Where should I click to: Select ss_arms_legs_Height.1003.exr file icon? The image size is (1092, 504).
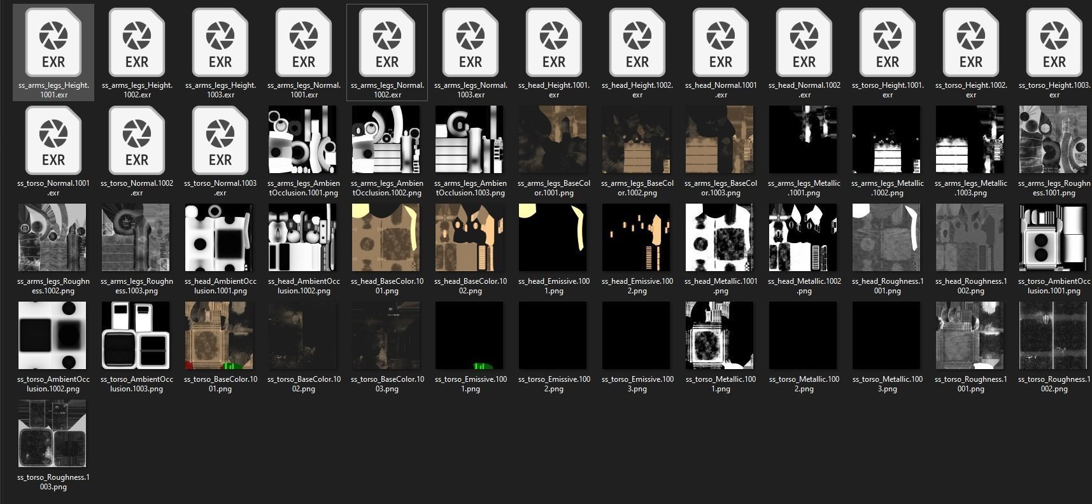pos(220,42)
